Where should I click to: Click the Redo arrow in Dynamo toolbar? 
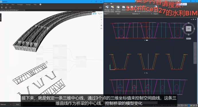pos(19,7)
